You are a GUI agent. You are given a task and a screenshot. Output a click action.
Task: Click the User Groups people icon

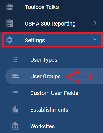(x=15, y=76)
